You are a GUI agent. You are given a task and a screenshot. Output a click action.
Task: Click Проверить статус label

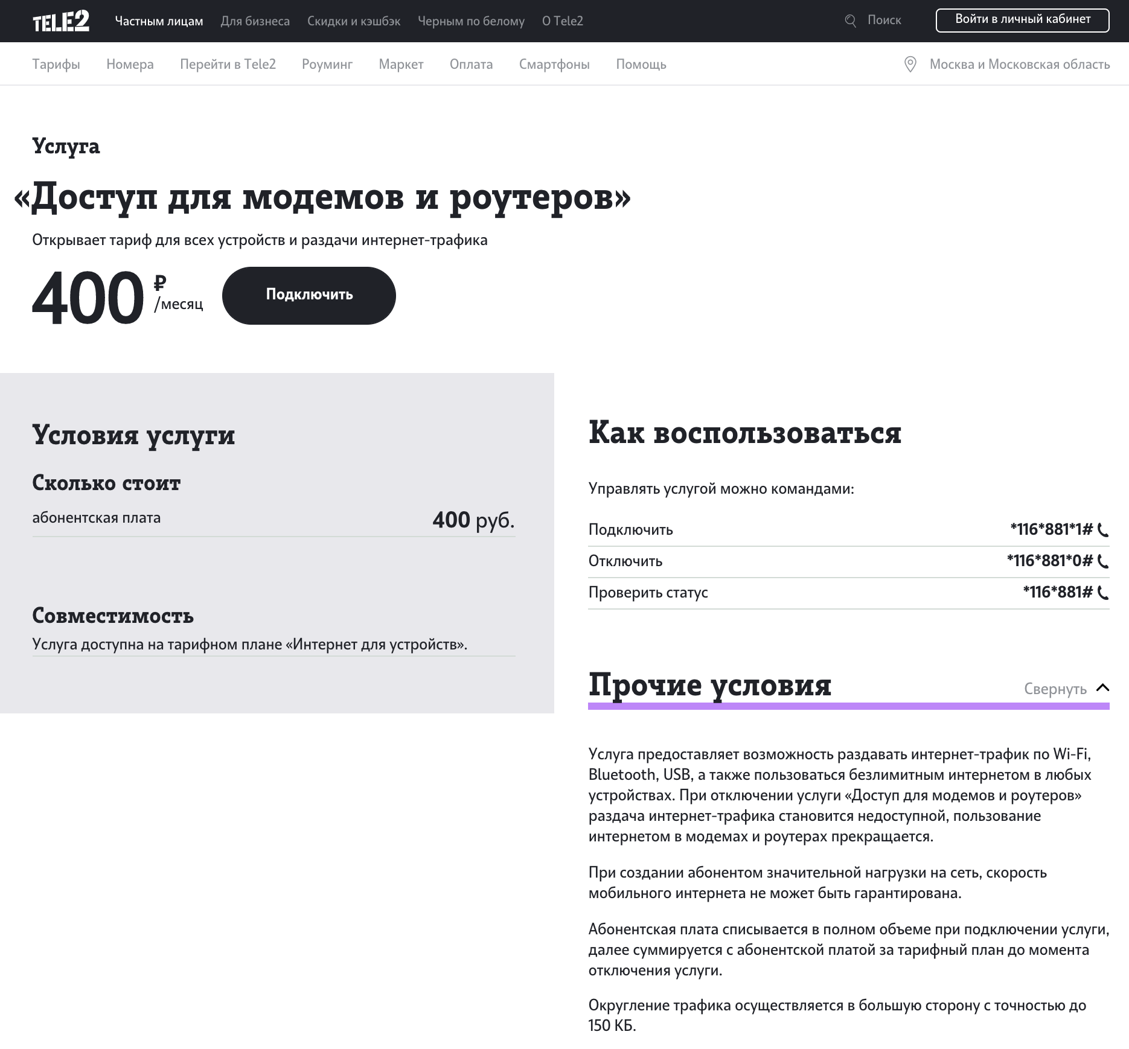click(648, 593)
